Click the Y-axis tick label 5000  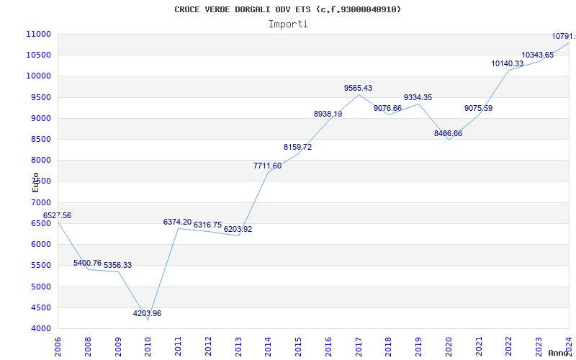(40, 287)
